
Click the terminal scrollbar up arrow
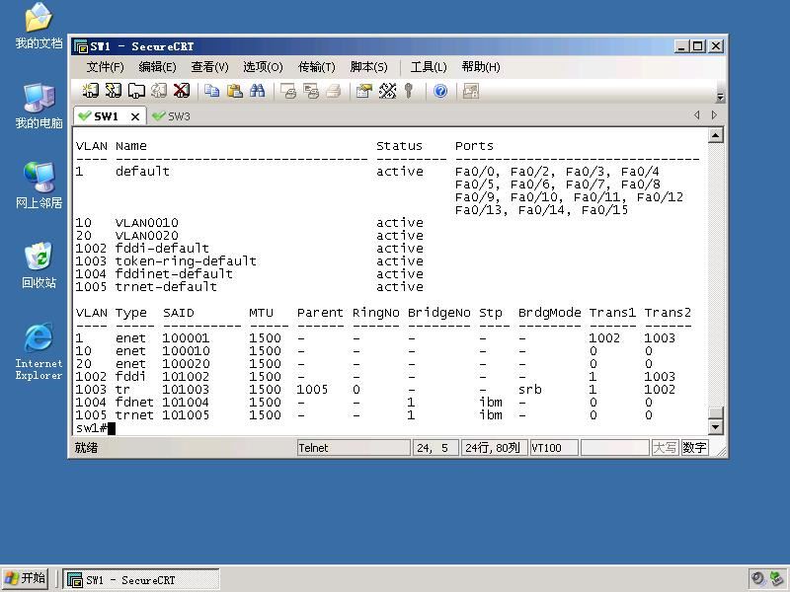pos(715,135)
